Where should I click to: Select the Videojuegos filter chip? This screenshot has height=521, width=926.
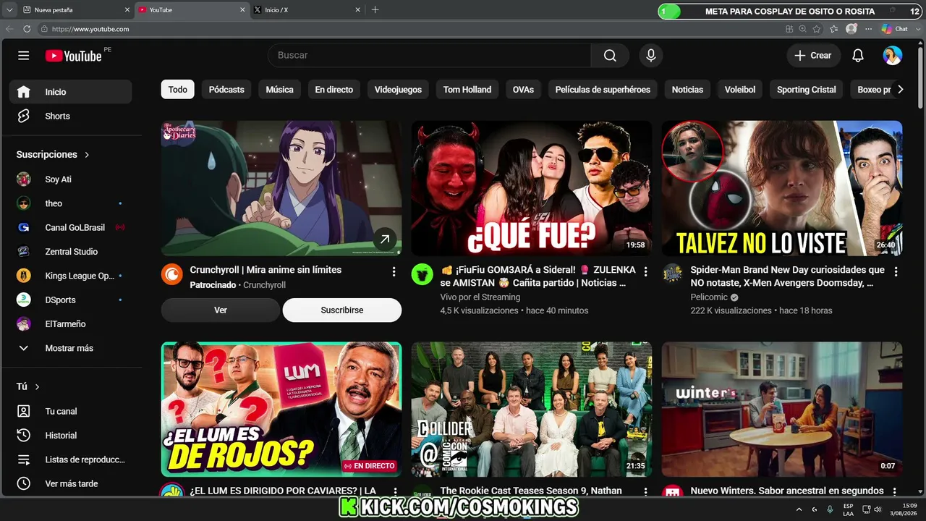click(398, 90)
